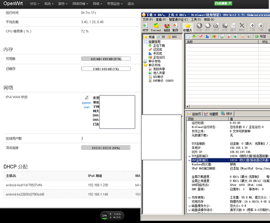This screenshot has height=223, width=270.
Task: Open the 网络存储 dropdown in OpenWrt navbar
Action: pos(80,4)
